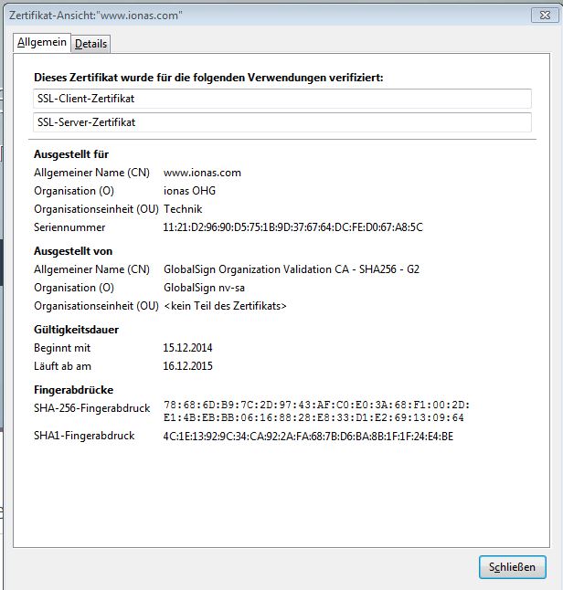The image size is (563, 590).
Task: Click the Seriennummer label
Action: pyautogui.click(x=69, y=227)
